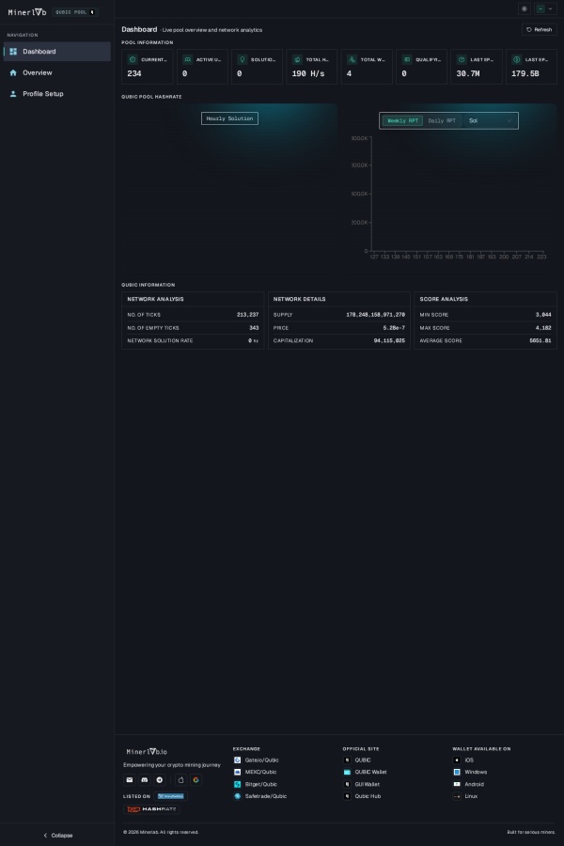The height and width of the screenshot is (846, 564).
Task: Click the Total workers card icon
Action: pos(352,59)
